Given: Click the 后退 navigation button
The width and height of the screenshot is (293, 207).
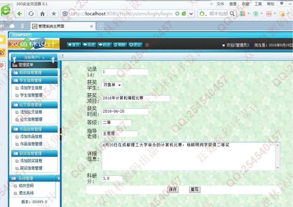Looking at the screenshot, I should 89,45.
